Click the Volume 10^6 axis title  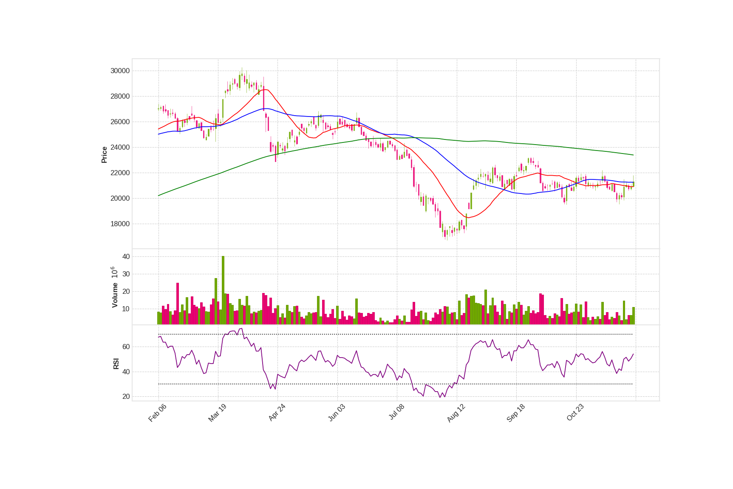pyautogui.click(x=114, y=287)
